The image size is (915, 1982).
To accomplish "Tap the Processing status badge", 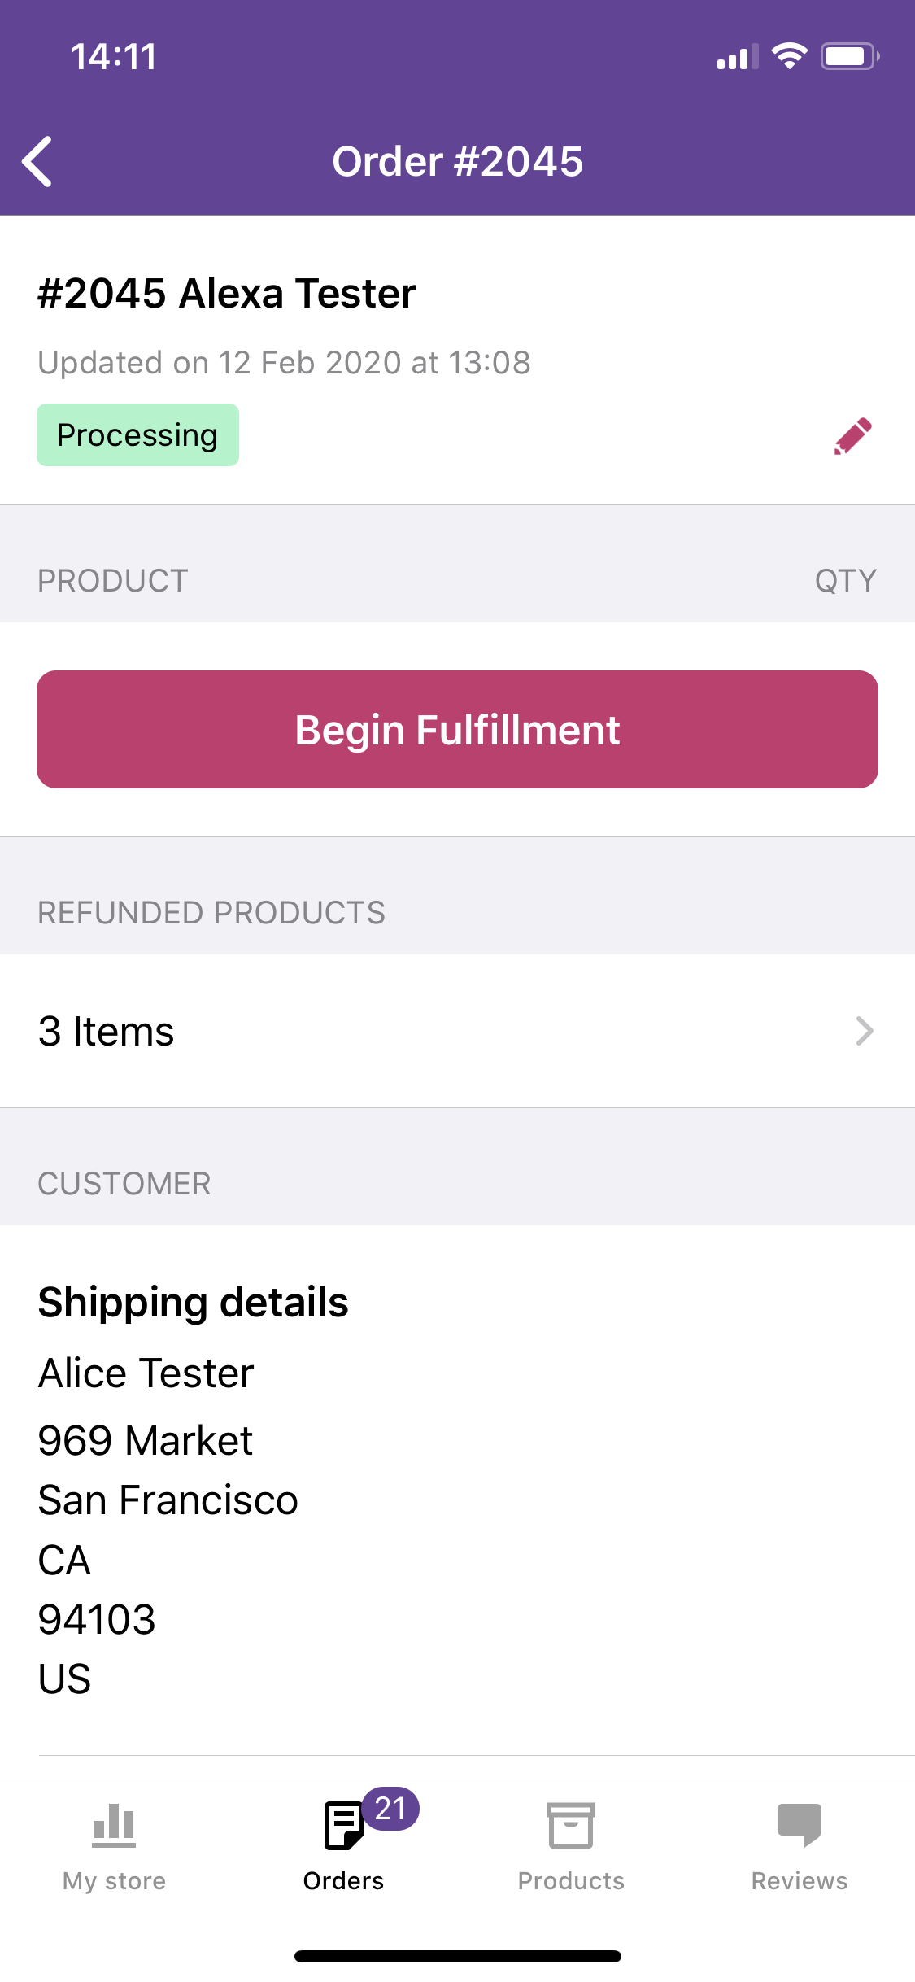I will [137, 435].
